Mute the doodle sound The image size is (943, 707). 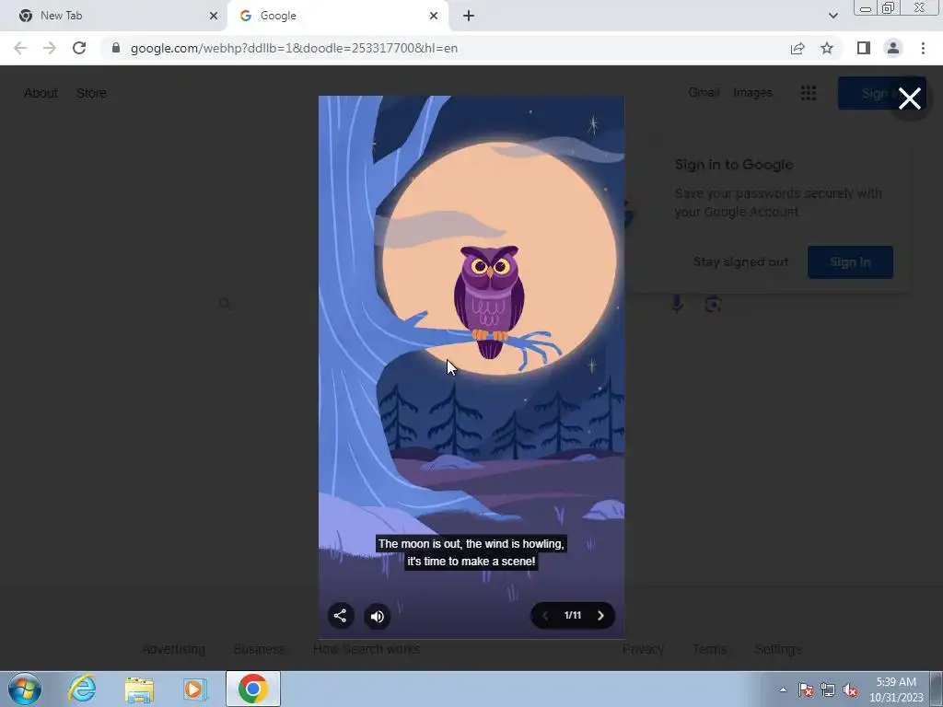pyautogui.click(x=377, y=616)
